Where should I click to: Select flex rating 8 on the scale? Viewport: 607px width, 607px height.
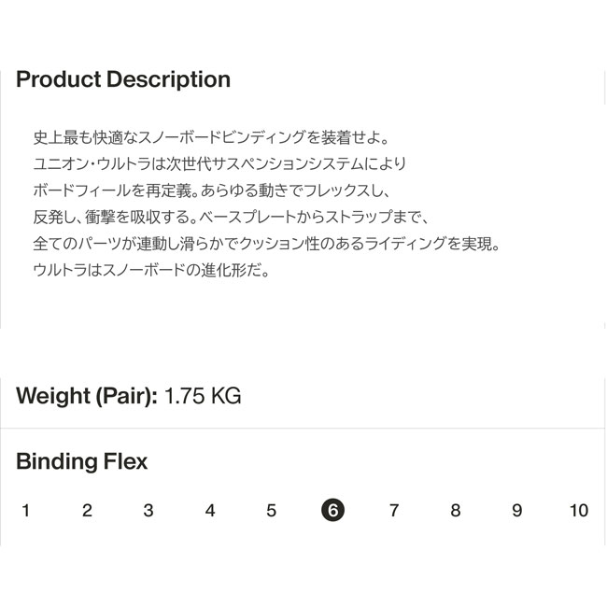456,511
